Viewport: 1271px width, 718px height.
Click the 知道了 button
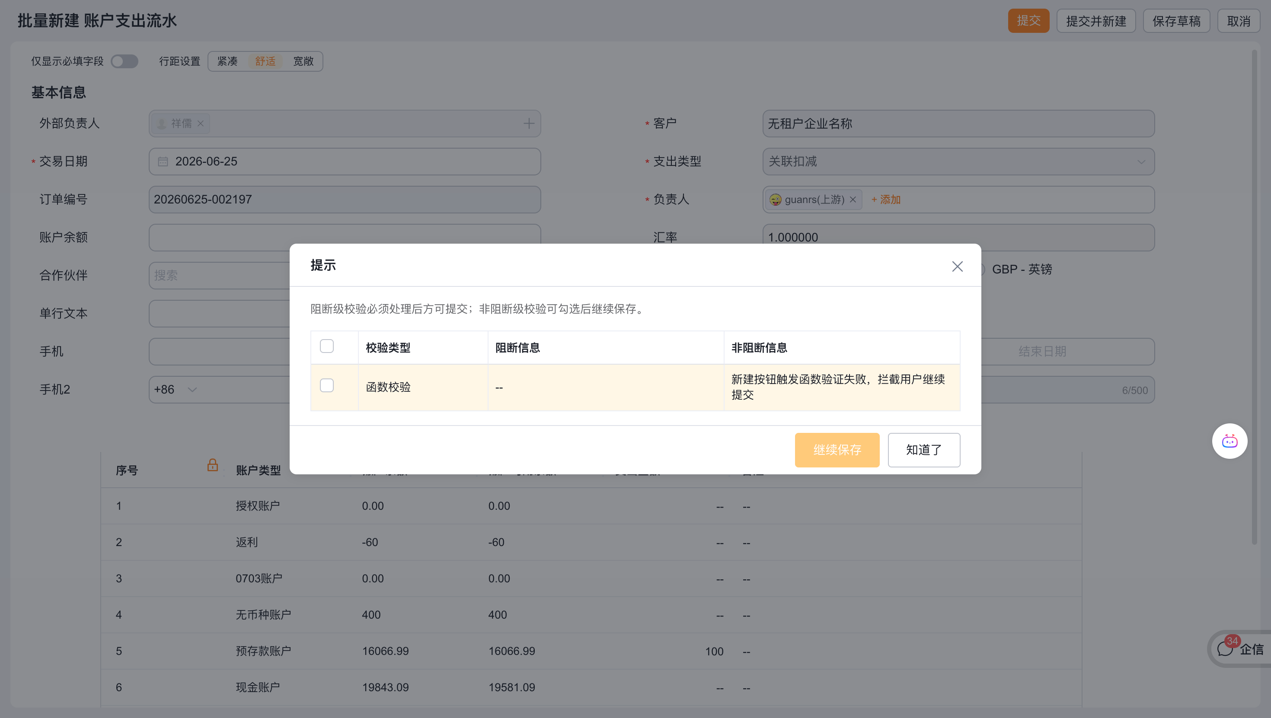924,450
